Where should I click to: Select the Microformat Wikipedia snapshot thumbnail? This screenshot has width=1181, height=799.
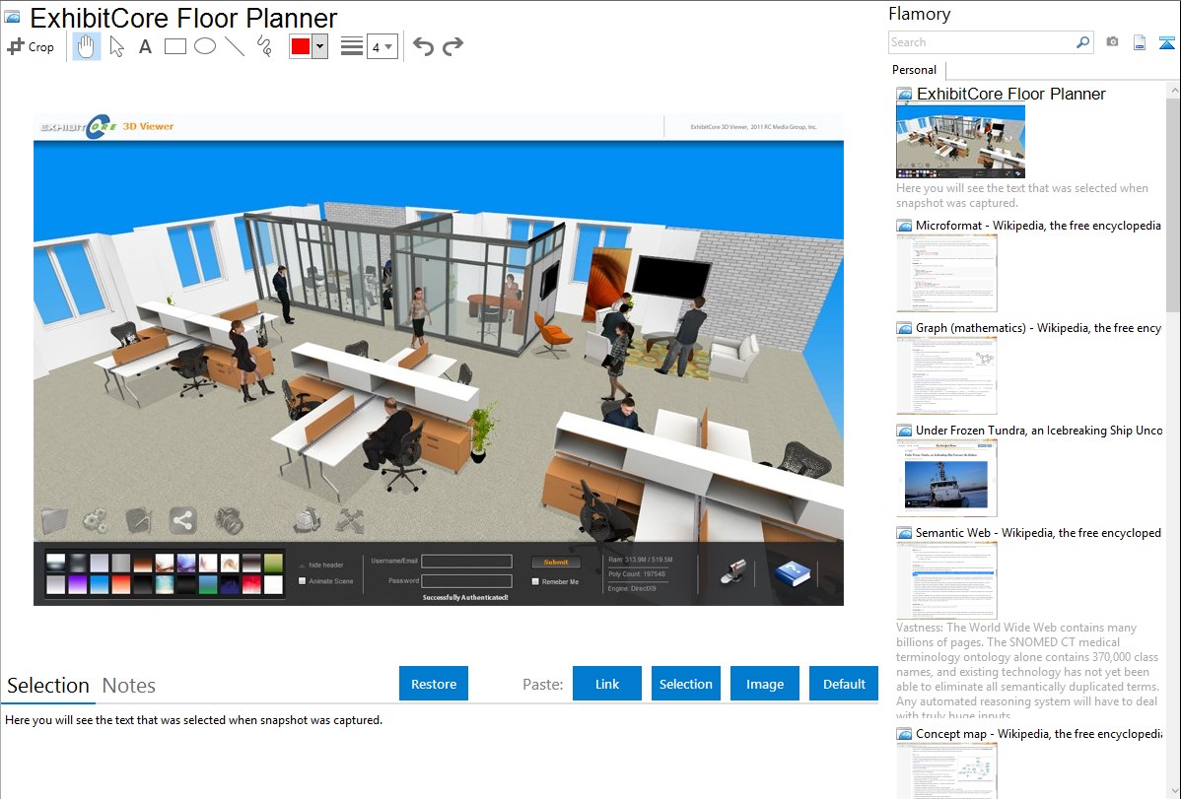(946, 273)
